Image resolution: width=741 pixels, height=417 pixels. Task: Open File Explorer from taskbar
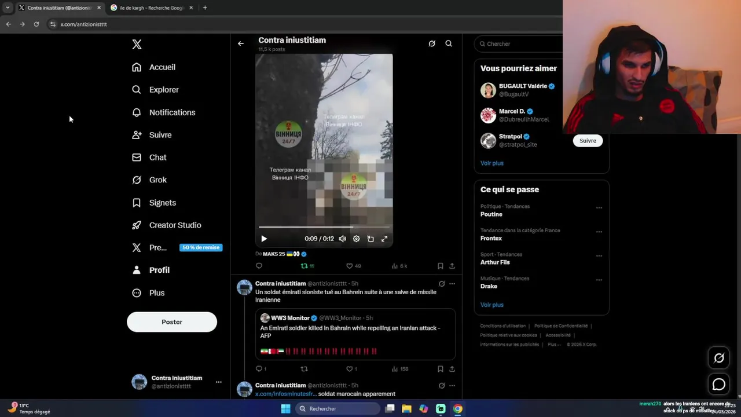(407, 409)
